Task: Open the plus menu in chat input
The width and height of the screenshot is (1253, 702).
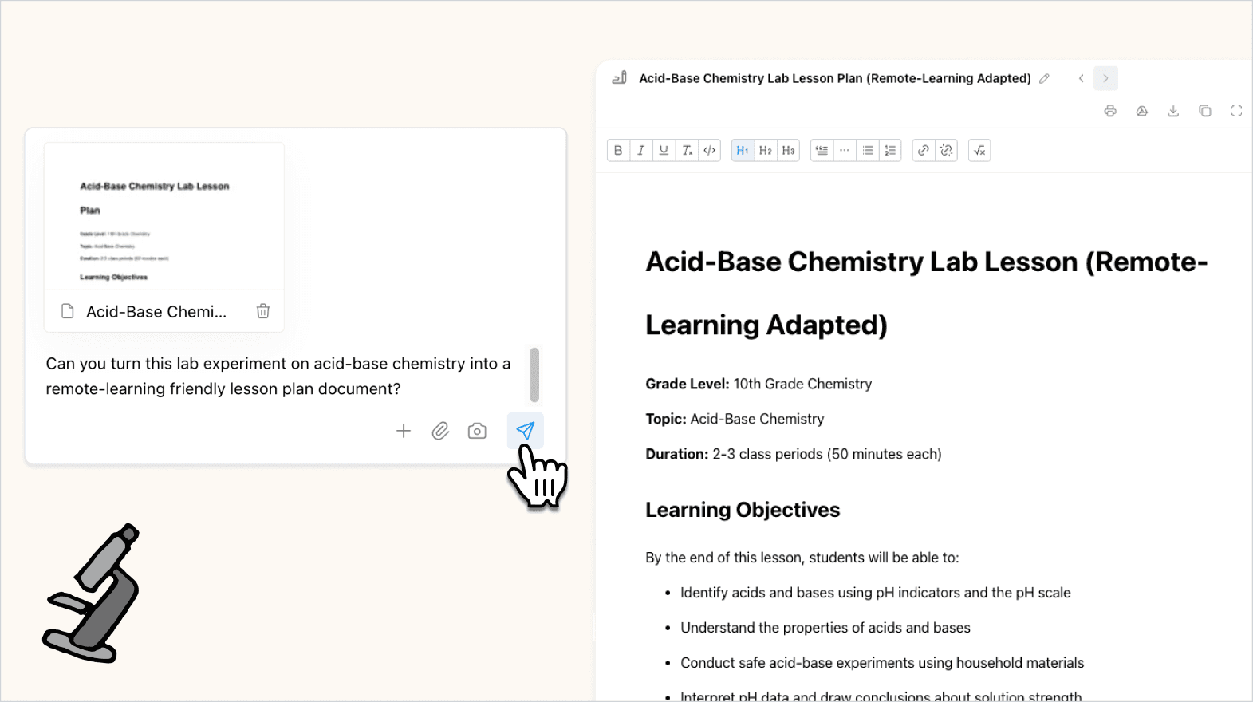Action: [x=404, y=431]
